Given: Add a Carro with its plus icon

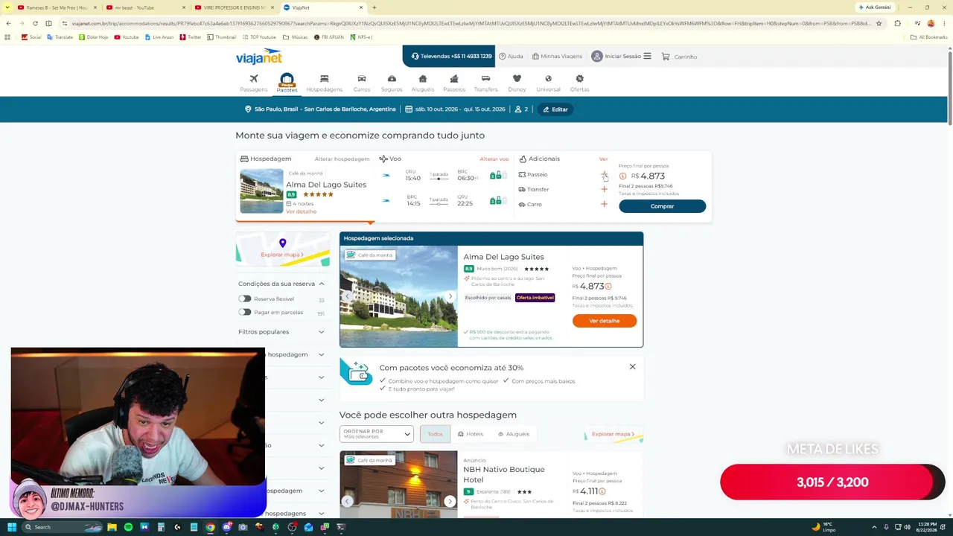Looking at the screenshot, I should (x=604, y=204).
